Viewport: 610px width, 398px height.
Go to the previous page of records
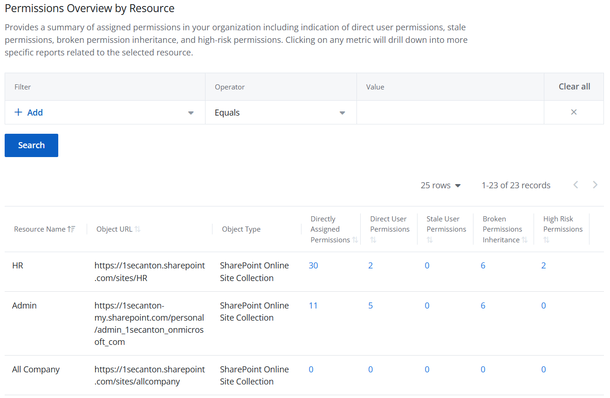576,185
